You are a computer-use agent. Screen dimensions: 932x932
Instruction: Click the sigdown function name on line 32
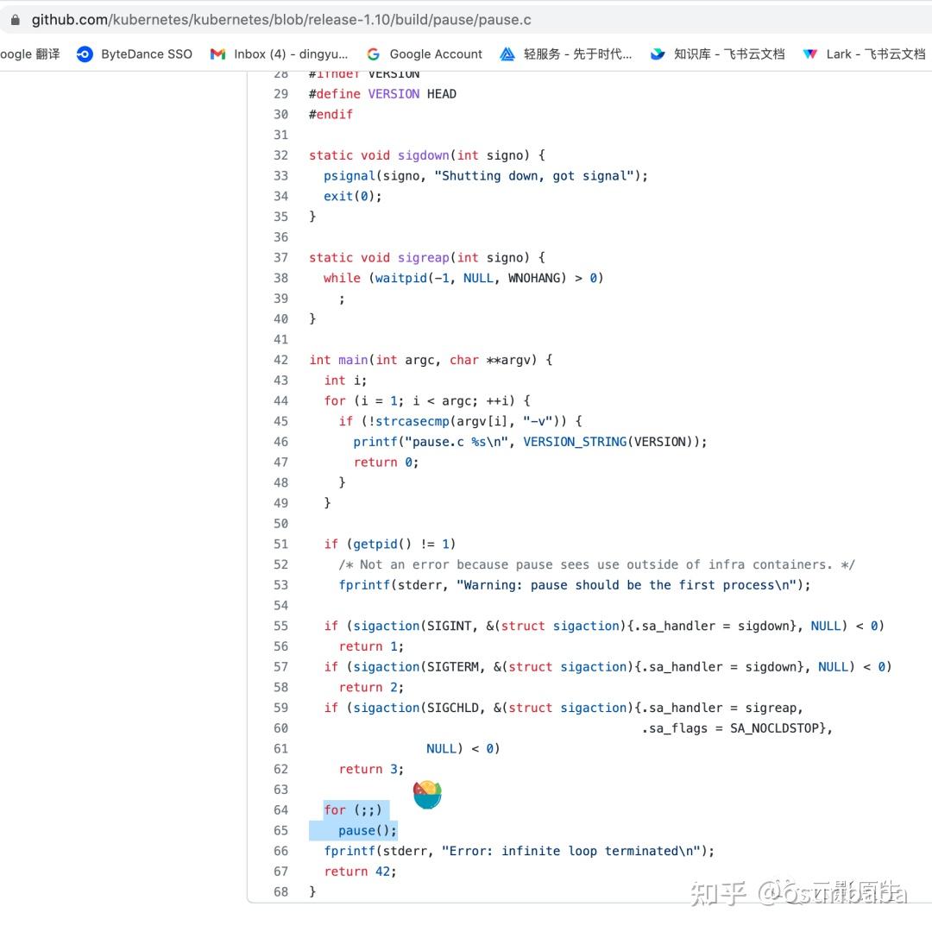pyautogui.click(x=423, y=155)
